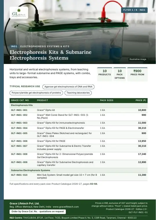Click the 'TYPICAL RESEARCH USE' label

25,87
